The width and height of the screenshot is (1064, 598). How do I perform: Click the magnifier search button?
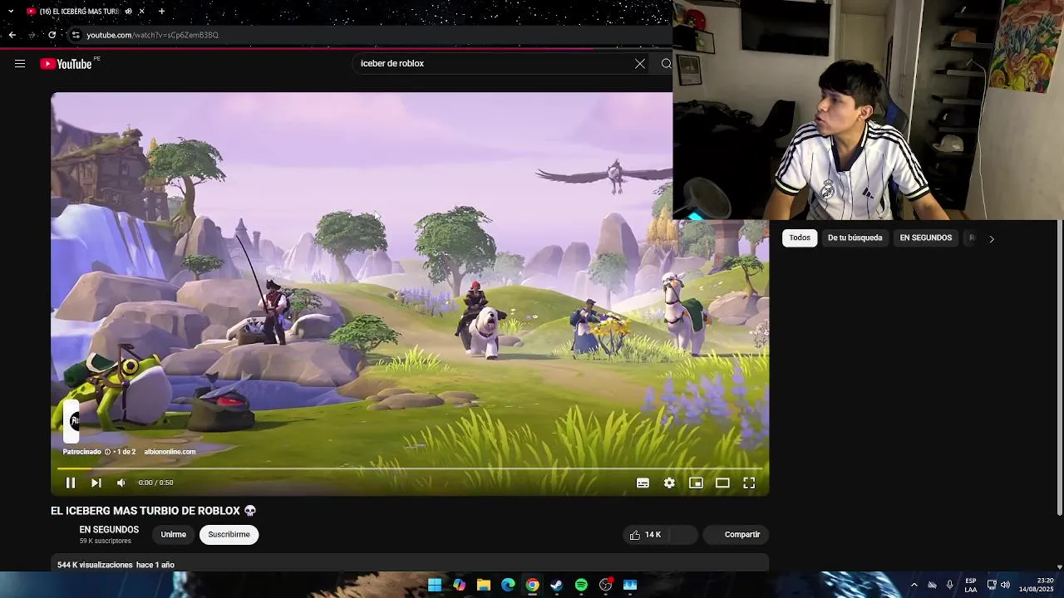point(666,64)
